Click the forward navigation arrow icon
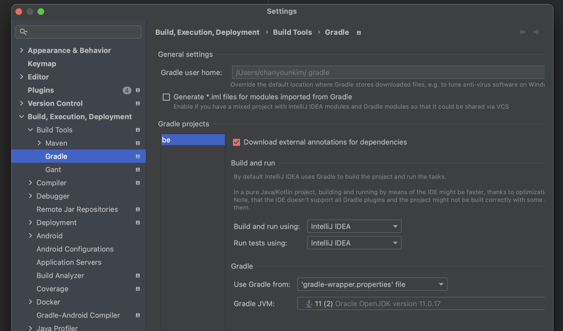The width and height of the screenshot is (563, 331). (x=536, y=32)
